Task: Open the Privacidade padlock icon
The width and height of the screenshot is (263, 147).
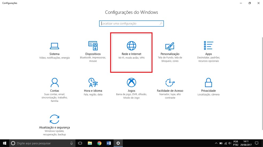Action: coord(208,82)
